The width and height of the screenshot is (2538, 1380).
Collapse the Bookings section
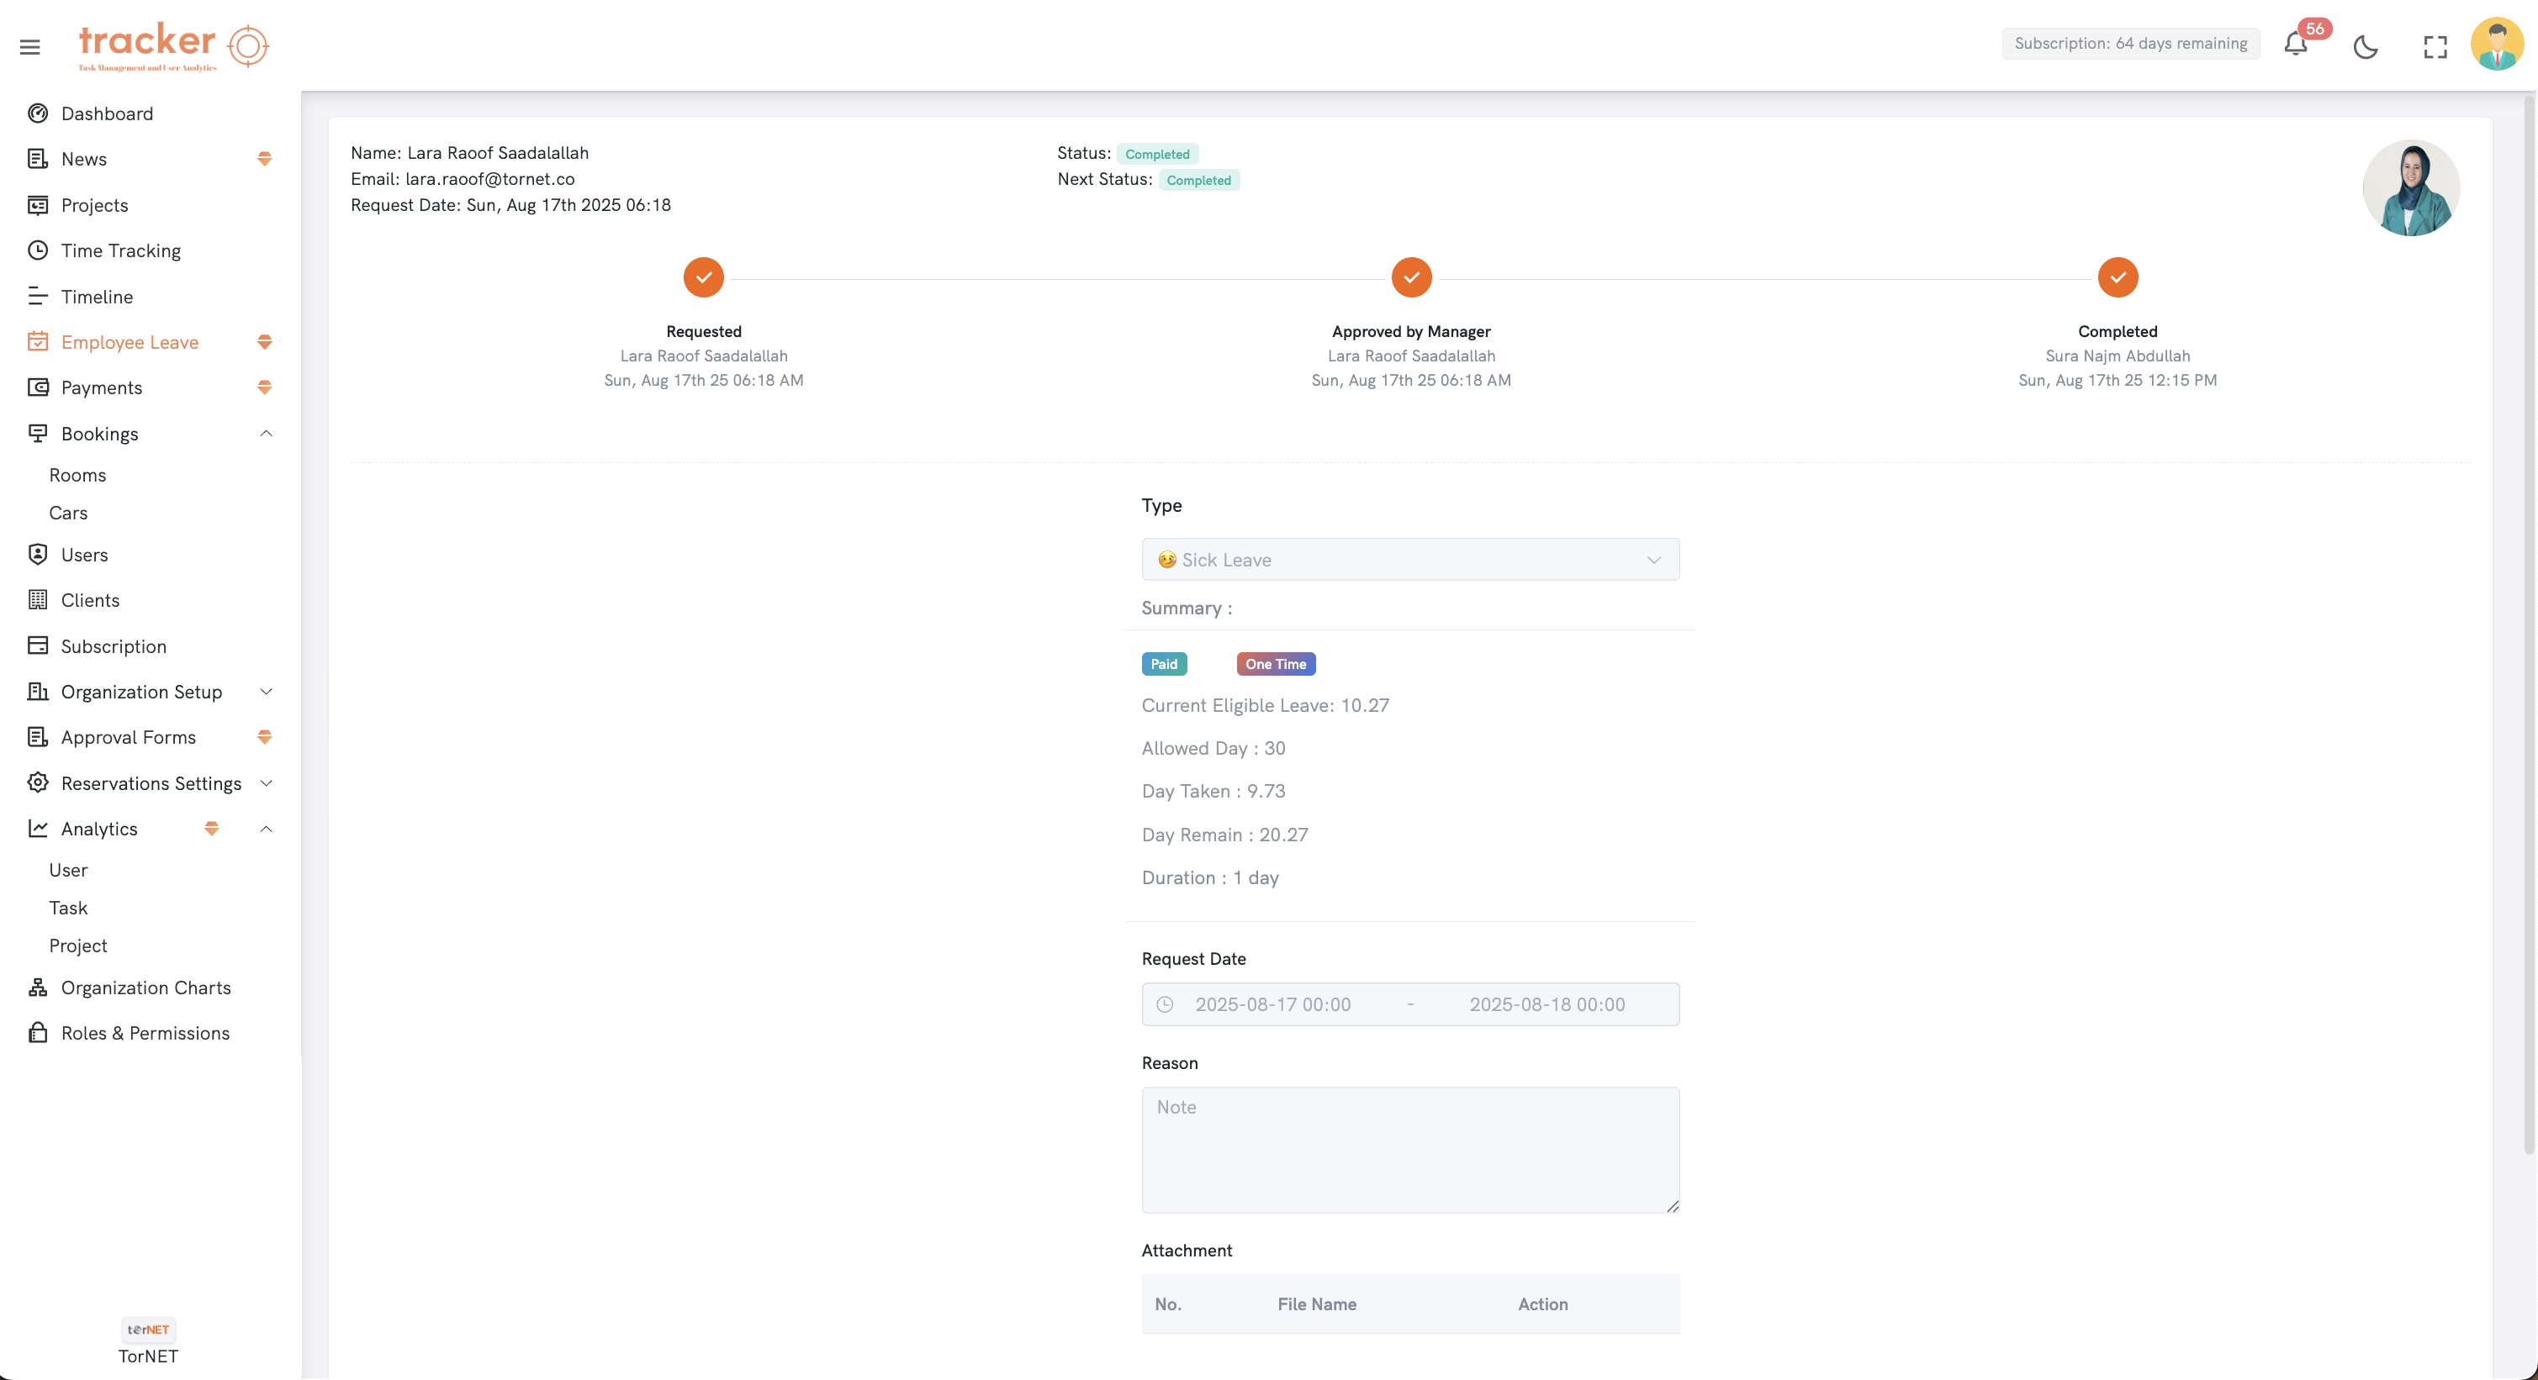(x=265, y=433)
